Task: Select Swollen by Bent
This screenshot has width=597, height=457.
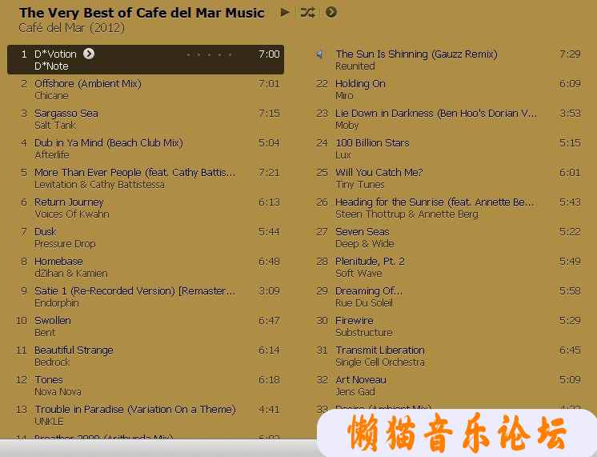Action: coord(146,327)
